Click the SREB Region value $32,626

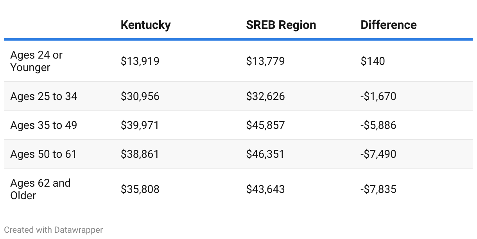point(265,96)
